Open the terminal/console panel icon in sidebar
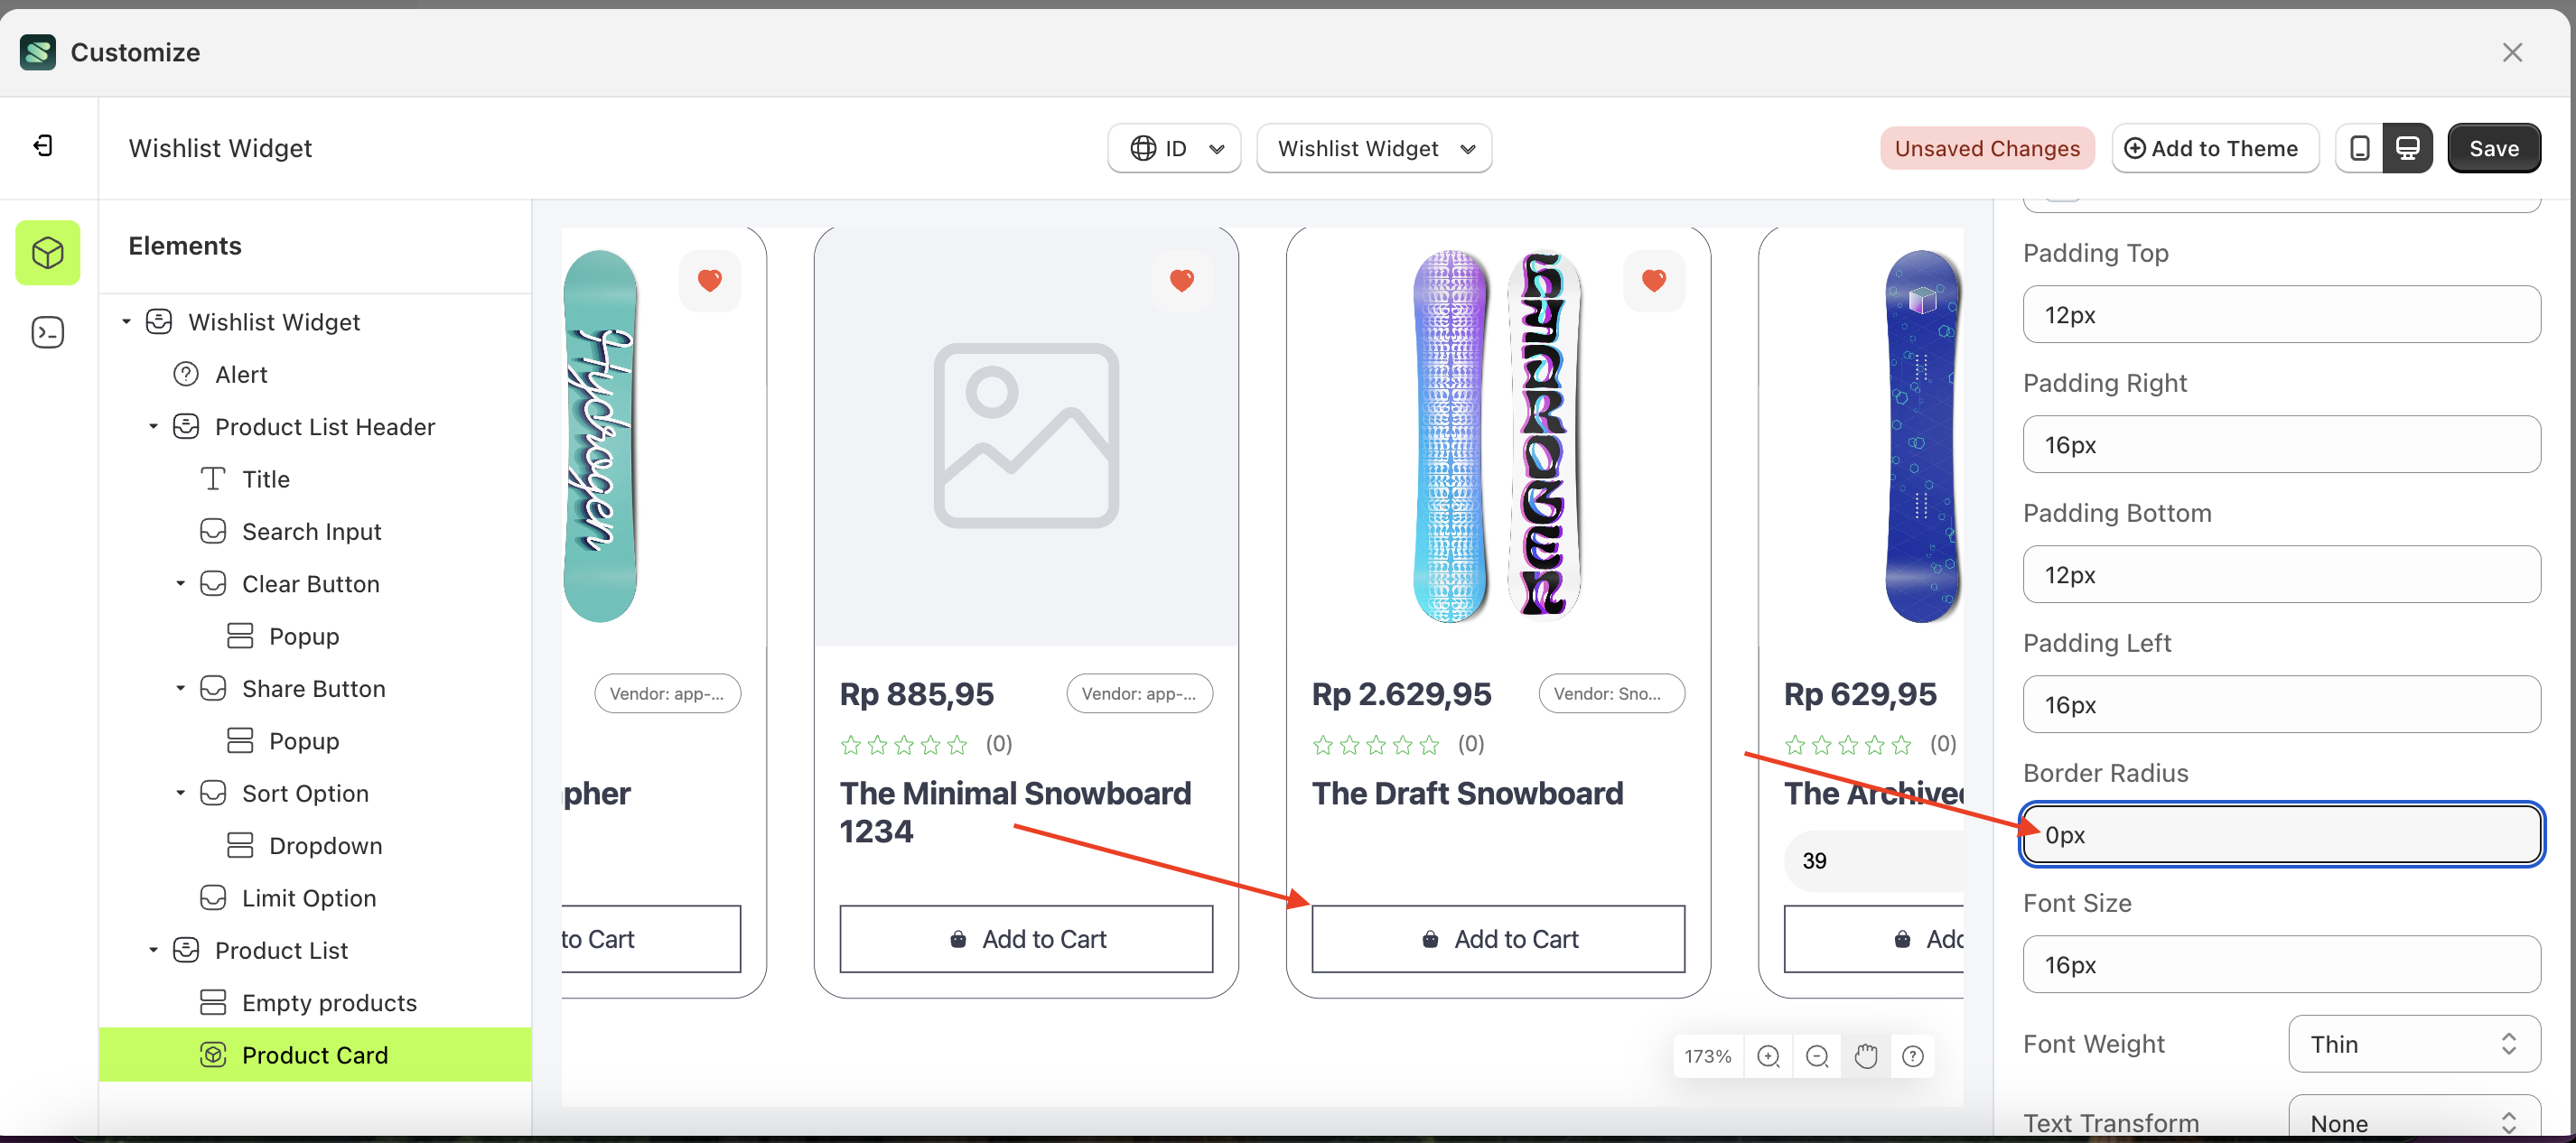The image size is (2576, 1143). pos(47,332)
